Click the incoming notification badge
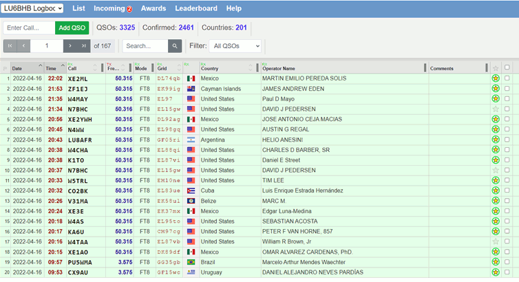 (x=129, y=9)
